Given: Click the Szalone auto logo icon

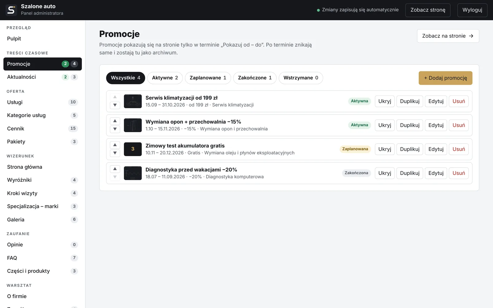Looking at the screenshot, I should click(x=11, y=10).
